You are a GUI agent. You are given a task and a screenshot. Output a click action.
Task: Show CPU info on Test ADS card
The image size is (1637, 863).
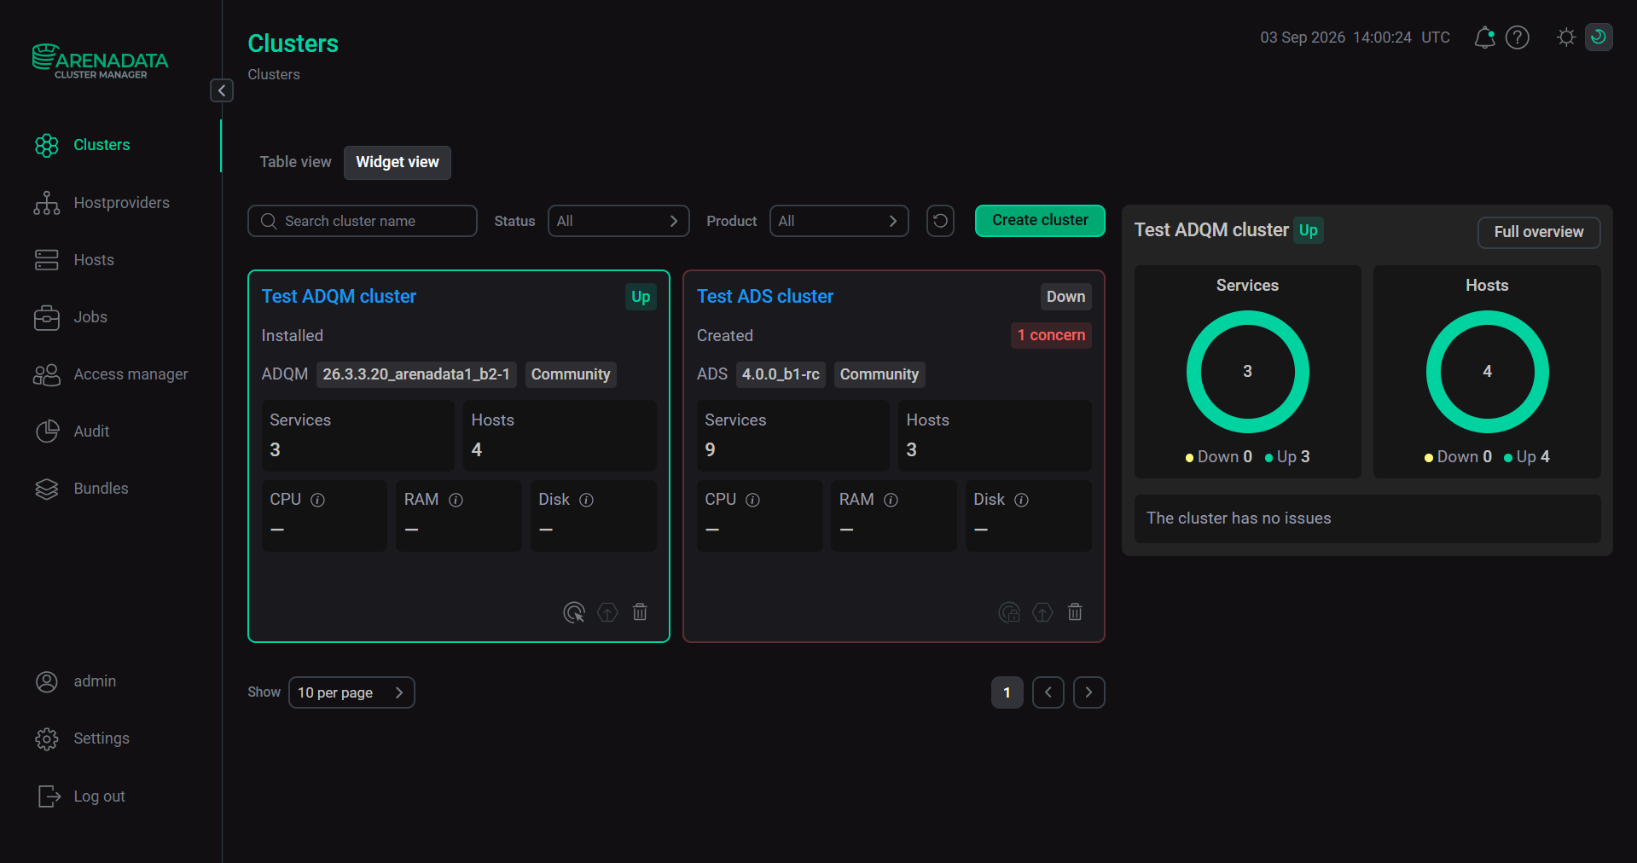[753, 500]
